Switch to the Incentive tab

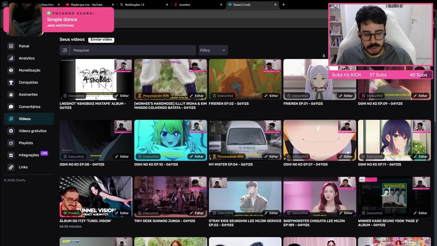[198, 5]
